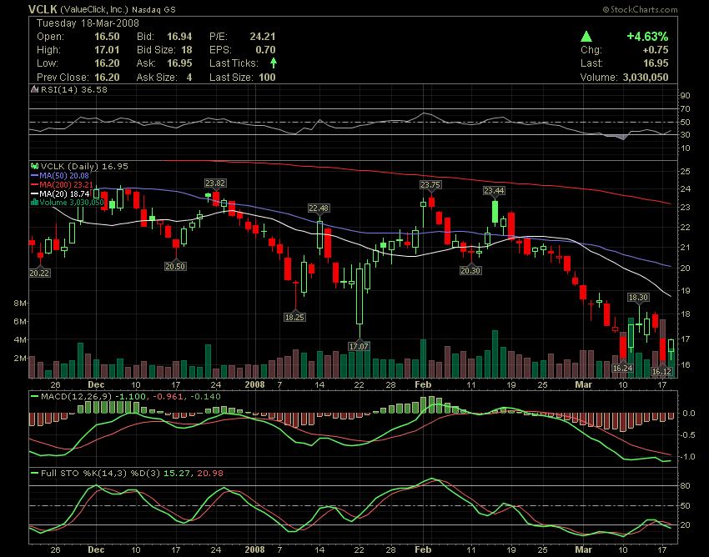Click the 2M volume axis label

[19, 358]
